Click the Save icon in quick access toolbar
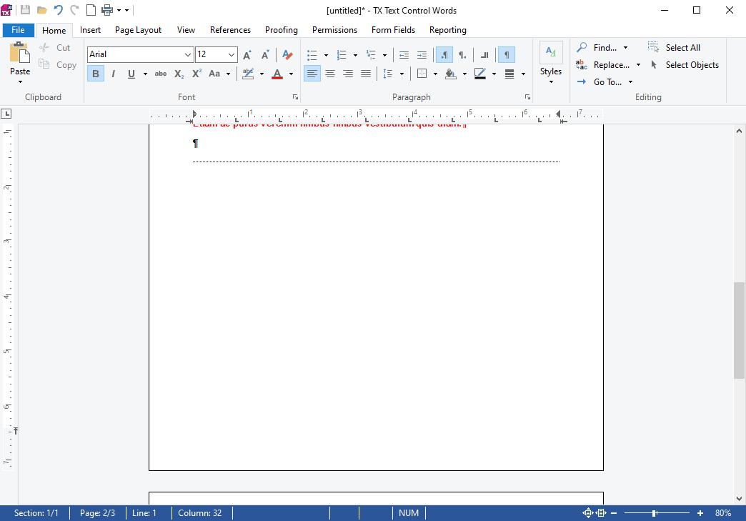This screenshot has width=746, height=521. tap(25, 10)
